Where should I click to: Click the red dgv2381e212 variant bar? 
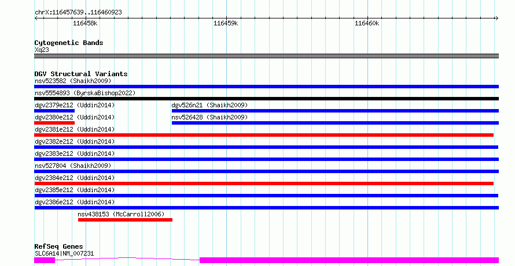[x=264, y=135]
